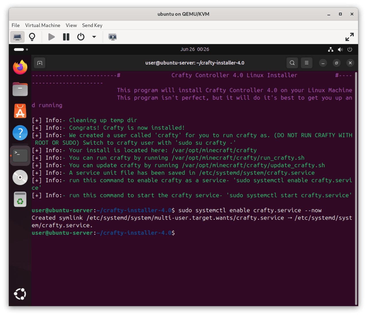The image size is (367, 316).
Task: Launch Firefox from the dock
Action: [x=20, y=67]
